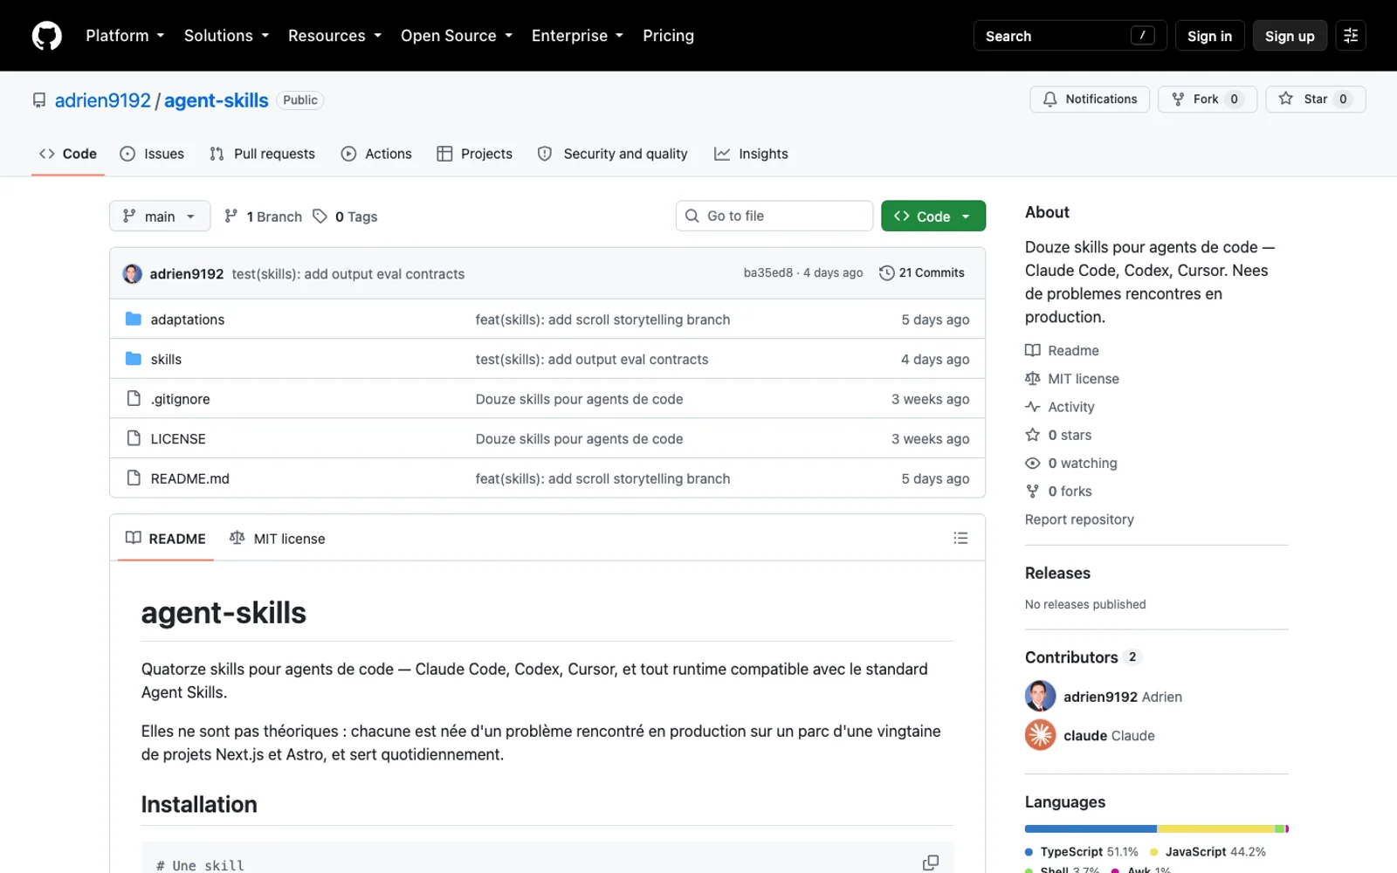Fork the repository
Image resolution: width=1397 pixels, height=873 pixels.
[x=1207, y=99]
